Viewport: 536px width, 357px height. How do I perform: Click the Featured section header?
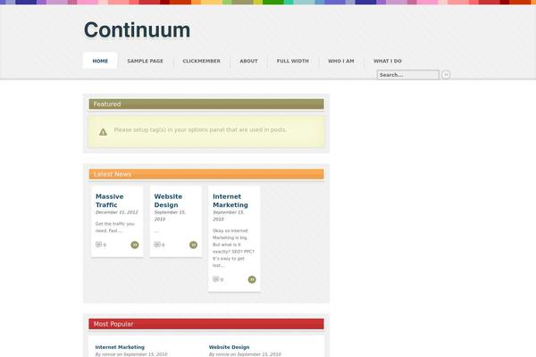point(206,104)
